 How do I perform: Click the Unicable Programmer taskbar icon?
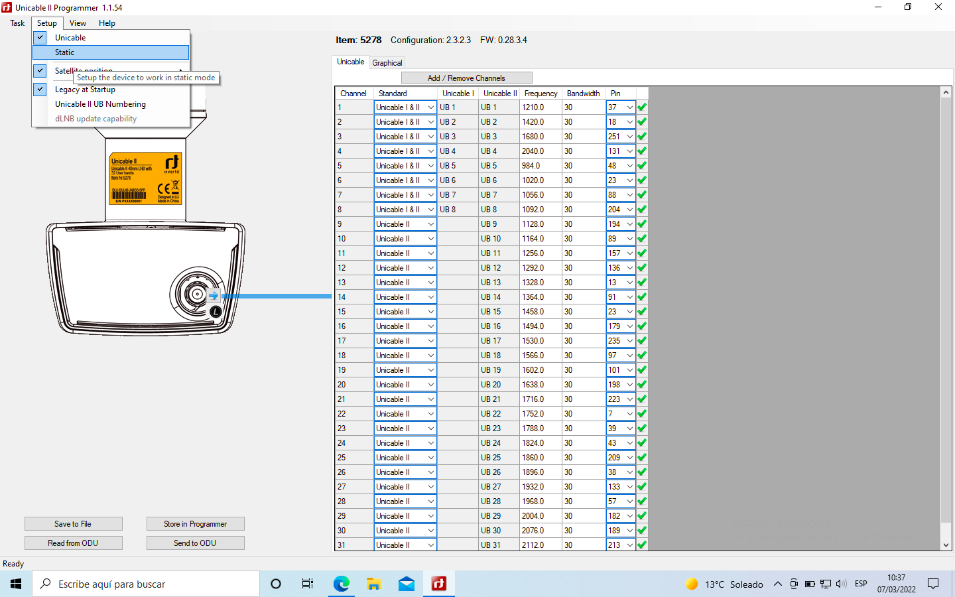point(438,584)
